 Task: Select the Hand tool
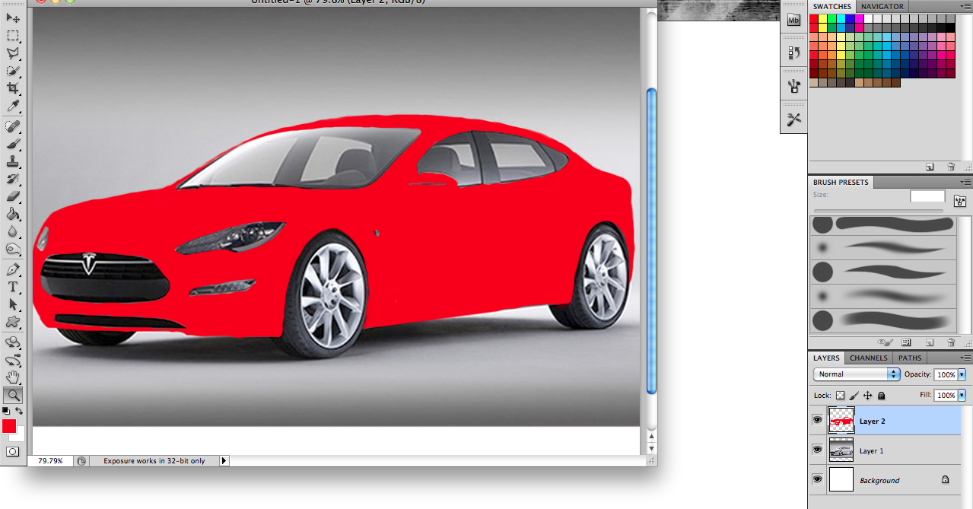click(13, 377)
